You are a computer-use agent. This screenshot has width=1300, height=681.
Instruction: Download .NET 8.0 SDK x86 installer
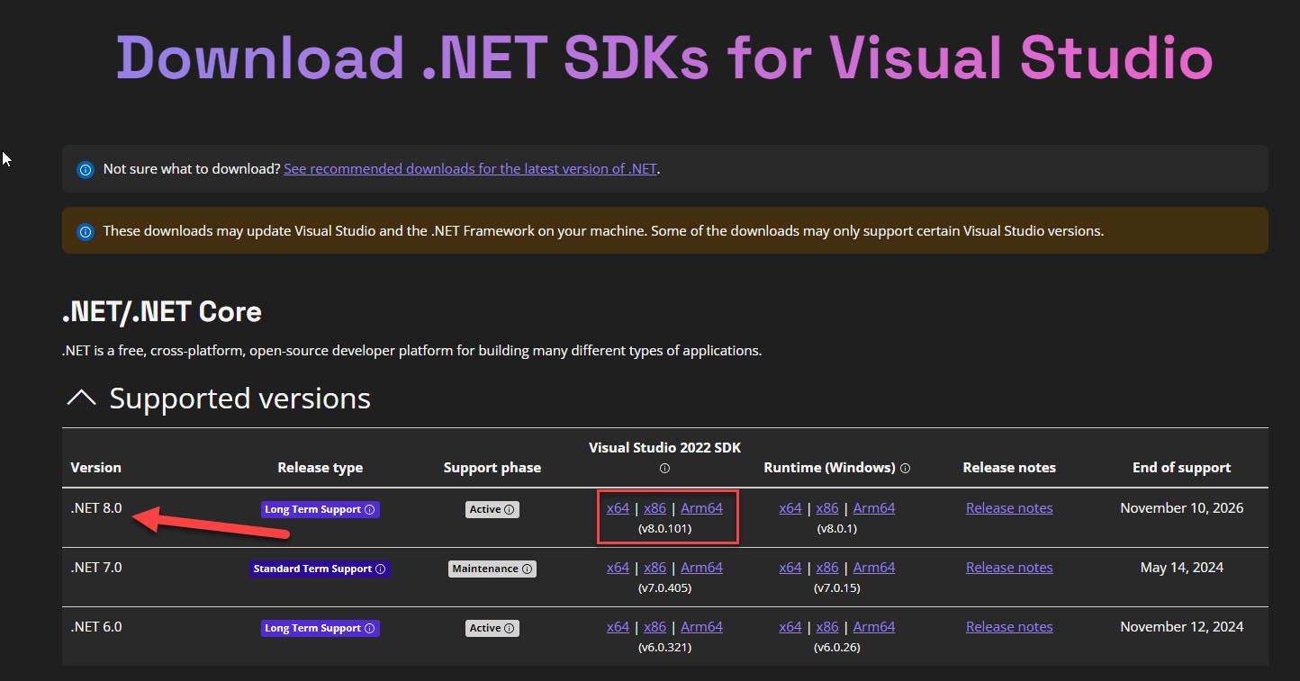coord(655,508)
